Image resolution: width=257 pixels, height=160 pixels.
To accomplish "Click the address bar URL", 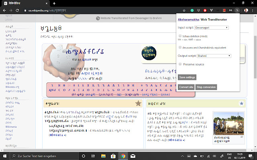I will 47,10.
